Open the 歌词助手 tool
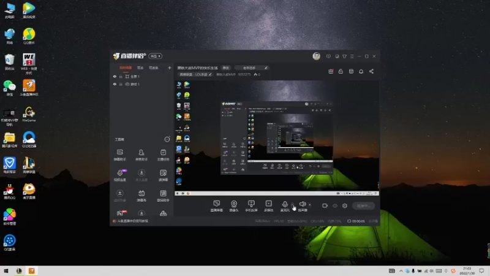This screenshot has width=490, height=276. click(163, 196)
